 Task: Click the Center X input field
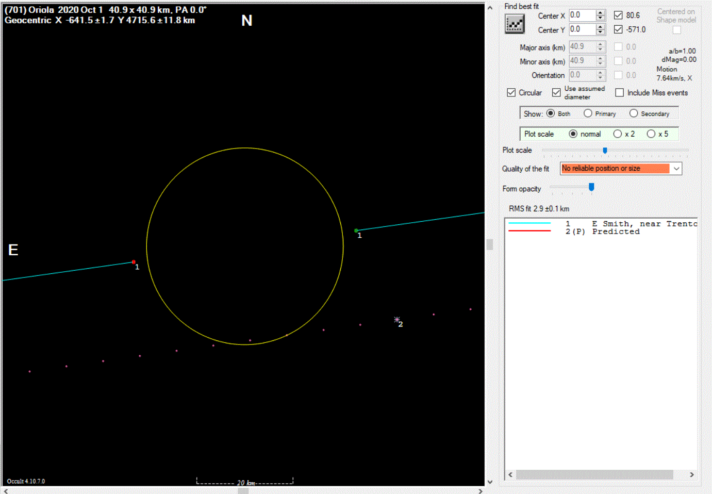point(582,15)
